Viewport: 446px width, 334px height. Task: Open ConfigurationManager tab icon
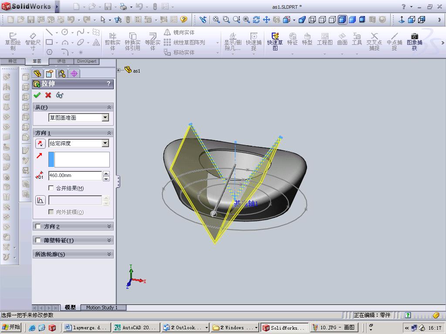click(62, 74)
